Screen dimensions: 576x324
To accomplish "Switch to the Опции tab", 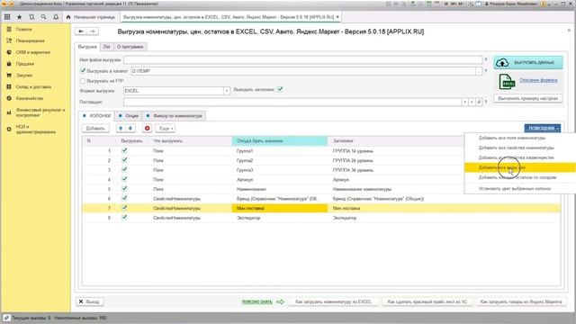I will 129,116.
